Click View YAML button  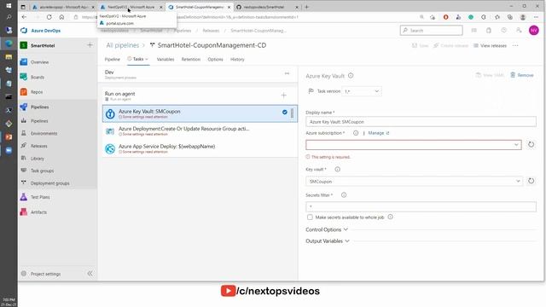[490, 75]
